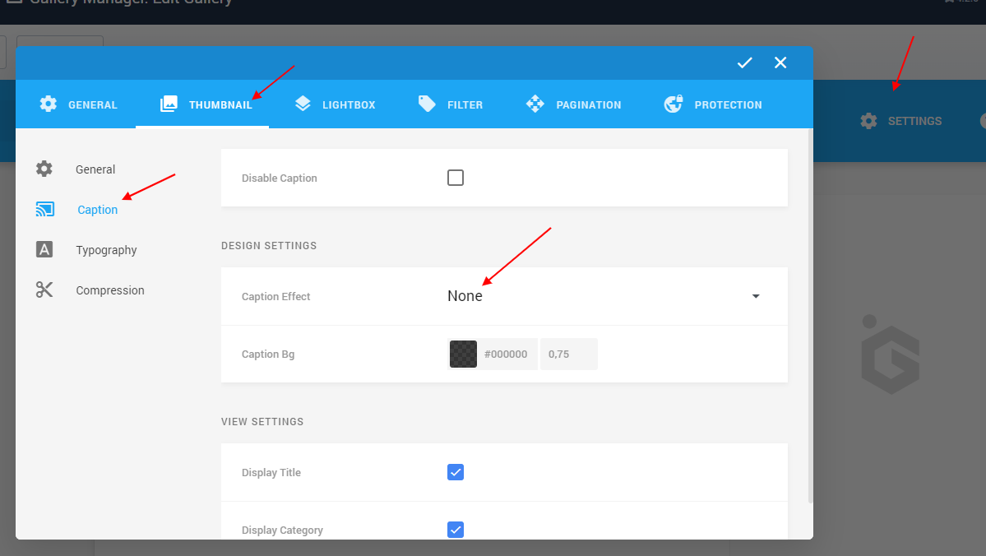Close the settings dialog with X icon
Image resolution: width=986 pixels, height=556 pixels.
(780, 63)
